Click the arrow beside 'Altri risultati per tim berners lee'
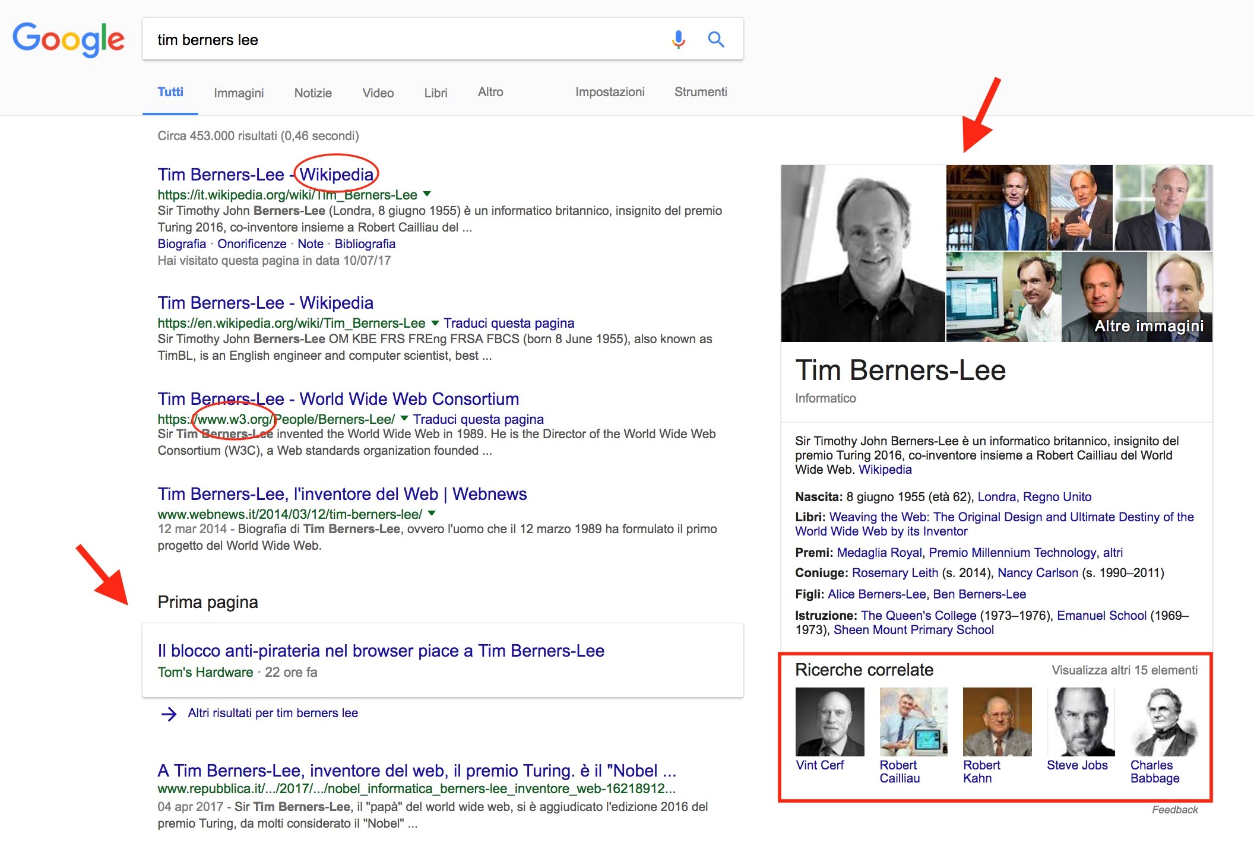Image resolution: width=1254 pixels, height=849 pixels. pos(168,713)
